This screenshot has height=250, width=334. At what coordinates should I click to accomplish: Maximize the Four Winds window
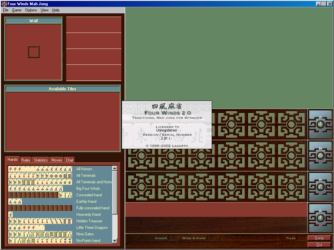324,4
